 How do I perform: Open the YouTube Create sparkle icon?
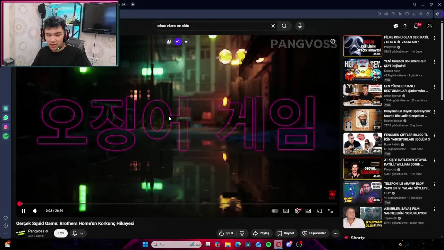(x=396, y=26)
